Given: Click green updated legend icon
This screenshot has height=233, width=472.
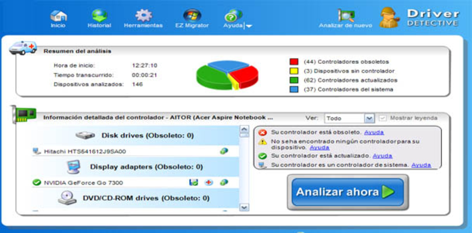Looking at the screenshot, I should (x=262, y=156).
